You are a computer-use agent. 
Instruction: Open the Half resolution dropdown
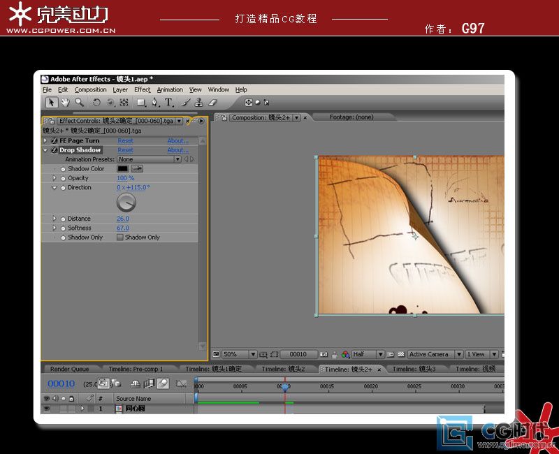tap(368, 355)
